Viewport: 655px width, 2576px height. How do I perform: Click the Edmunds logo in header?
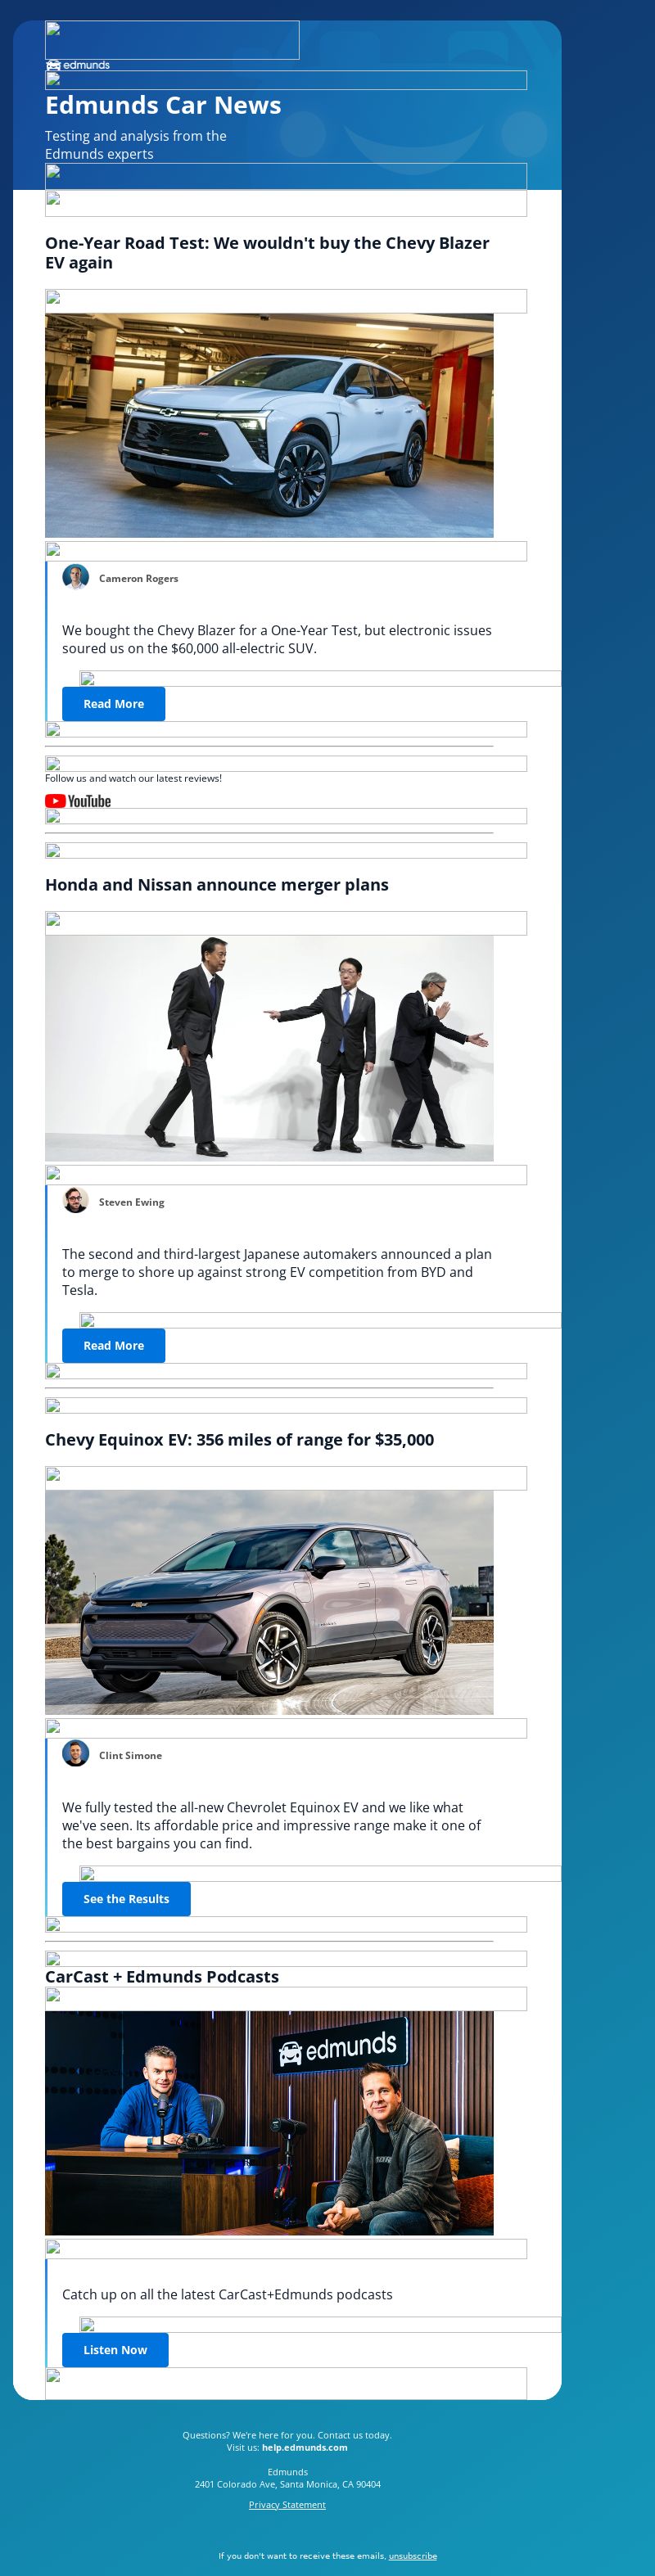(x=78, y=65)
